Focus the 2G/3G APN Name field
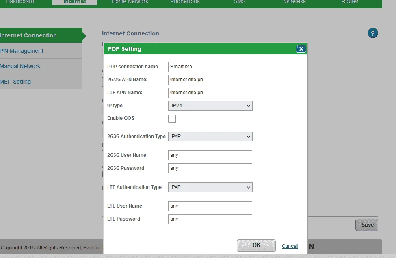The width and height of the screenshot is (396, 258). (210, 80)
